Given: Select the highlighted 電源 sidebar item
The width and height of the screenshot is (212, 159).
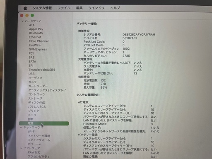Looking at the screenshot, I should 44,123.
